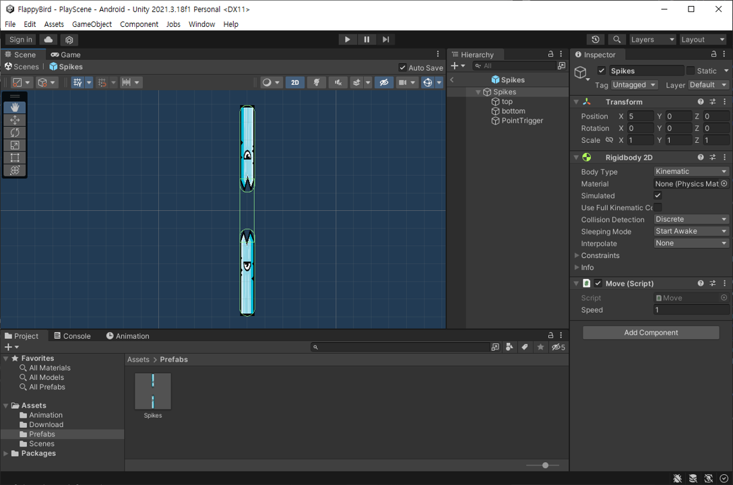This screenshot has width=733, height=485.
Task: Open the Interpolate dropdown
Action: click(x=691, y=243)
